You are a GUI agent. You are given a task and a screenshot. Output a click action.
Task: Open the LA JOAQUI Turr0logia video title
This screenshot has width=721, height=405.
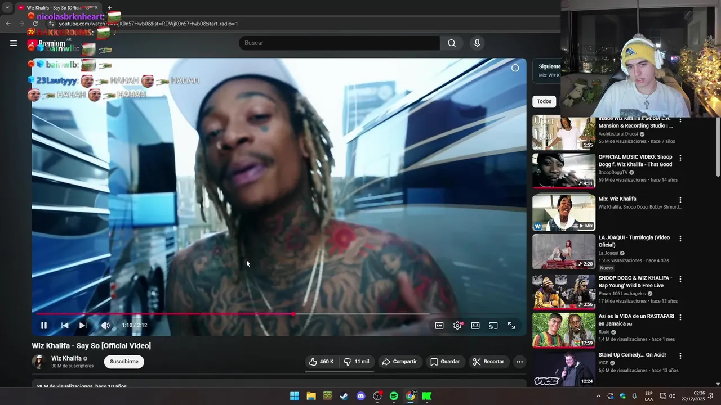(634, 241)
